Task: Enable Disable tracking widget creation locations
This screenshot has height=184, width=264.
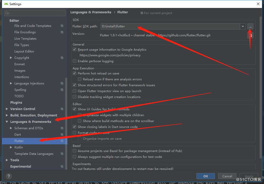Action: point(74,97)
